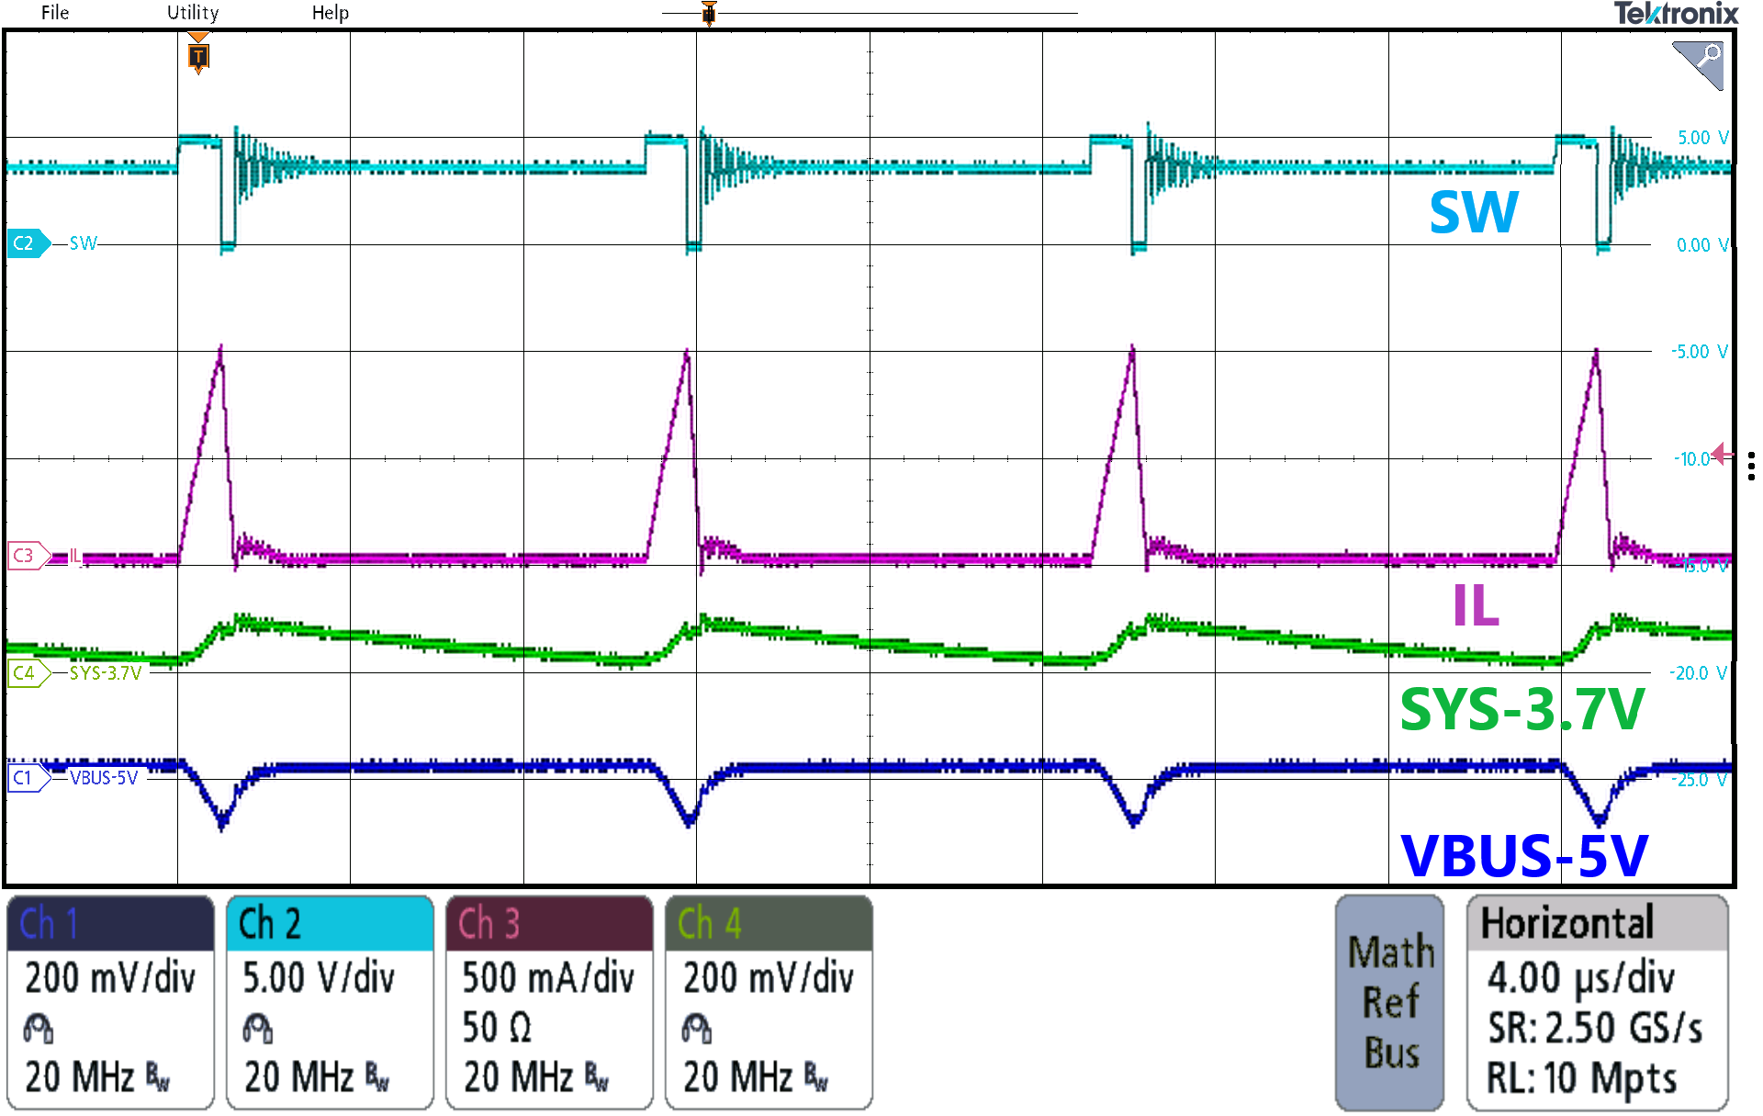The height and width of the screenshot is (1116, 1763).
Task: Select the C4 channel badge for SYS-3.7V
Action: tap(27, 671)
